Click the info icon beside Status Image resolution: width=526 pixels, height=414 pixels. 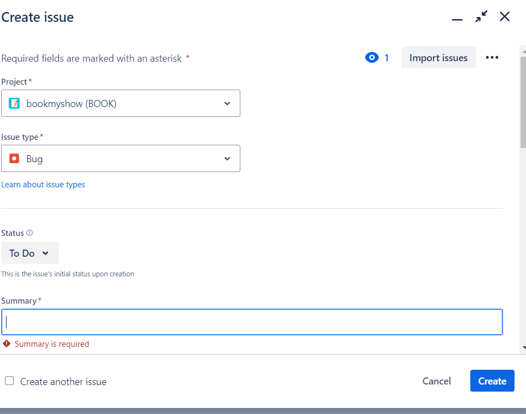(29, 233)
